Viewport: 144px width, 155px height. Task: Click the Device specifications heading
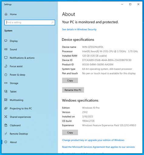(78, 40)
